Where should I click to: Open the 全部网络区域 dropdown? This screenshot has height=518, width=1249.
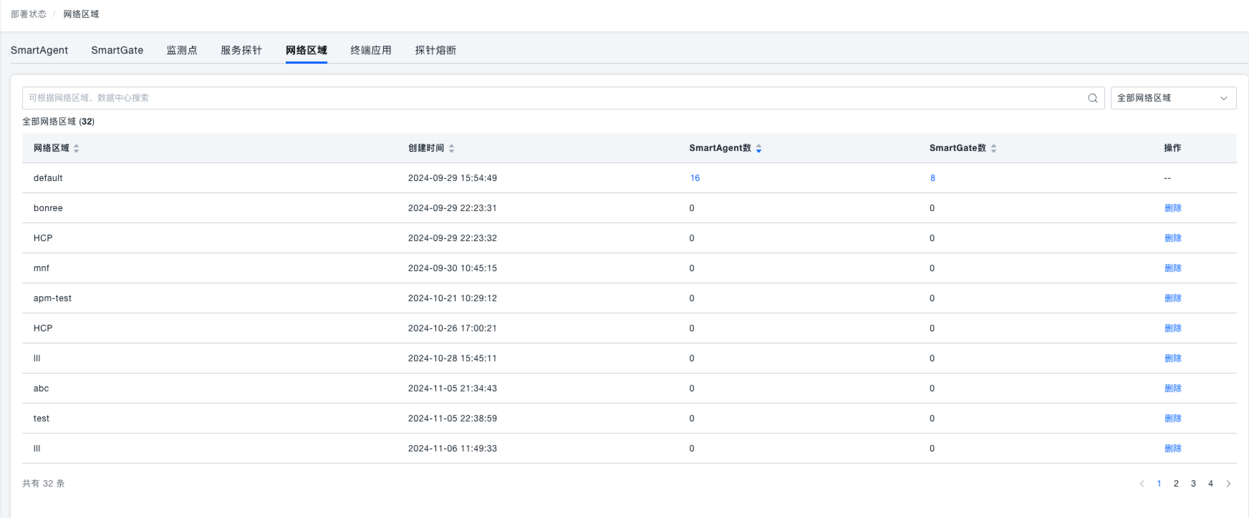(x=1172, y=98)
